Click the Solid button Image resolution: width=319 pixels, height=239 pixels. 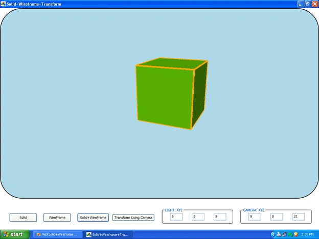pos(23,218)
